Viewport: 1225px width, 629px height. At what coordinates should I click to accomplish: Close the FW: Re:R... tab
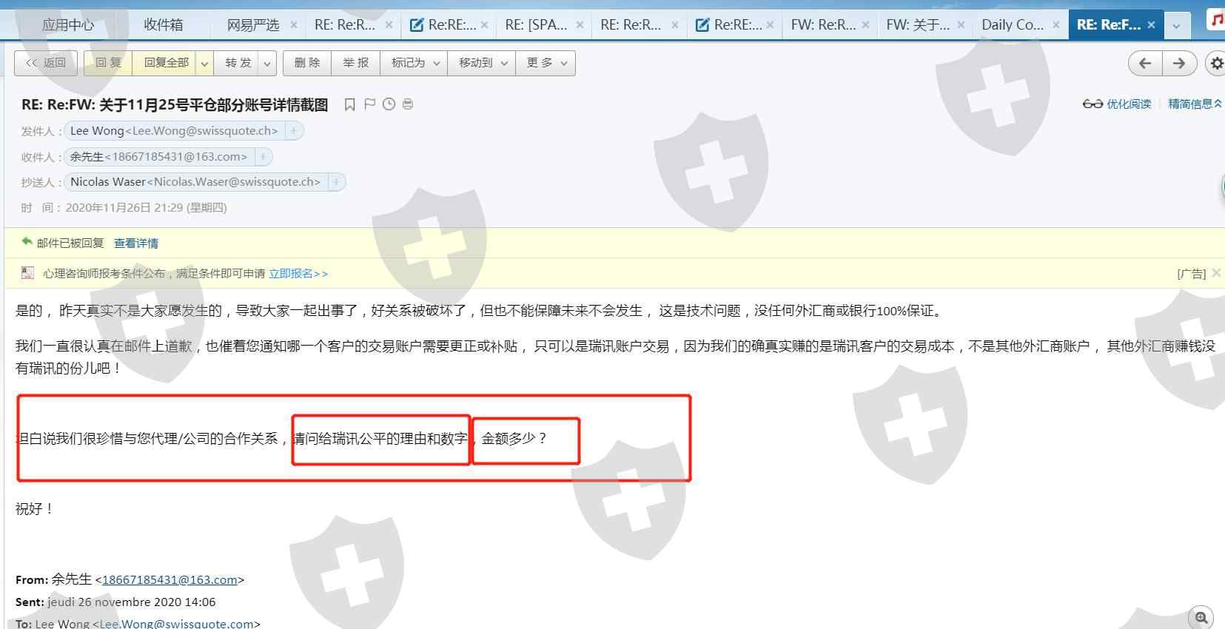[865, 25]
